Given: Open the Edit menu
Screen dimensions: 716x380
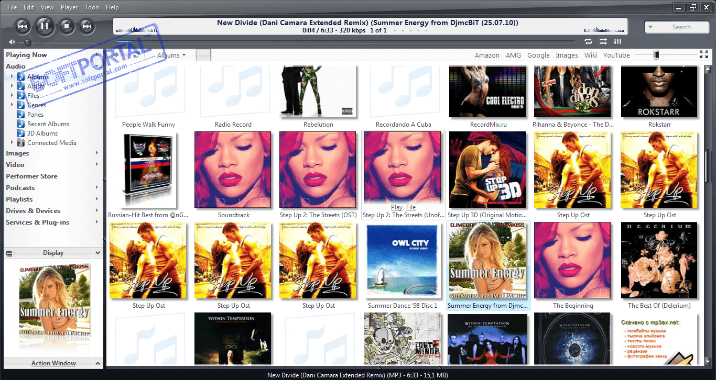Looking at the screenshot, I should tap(29, 7).
